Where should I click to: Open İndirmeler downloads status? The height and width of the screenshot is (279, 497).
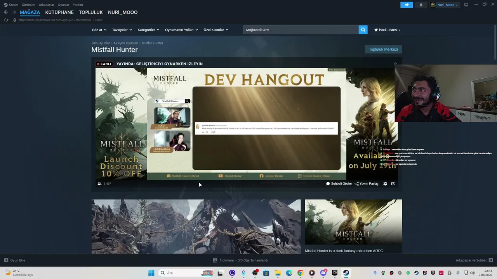[x=240, y=260]
